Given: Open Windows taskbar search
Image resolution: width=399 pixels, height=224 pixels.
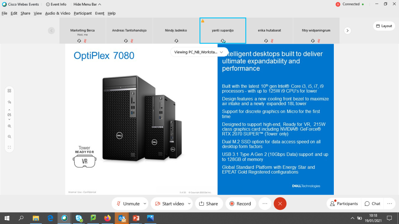Looking at the screenshot, I should click(x=21, y=218).
